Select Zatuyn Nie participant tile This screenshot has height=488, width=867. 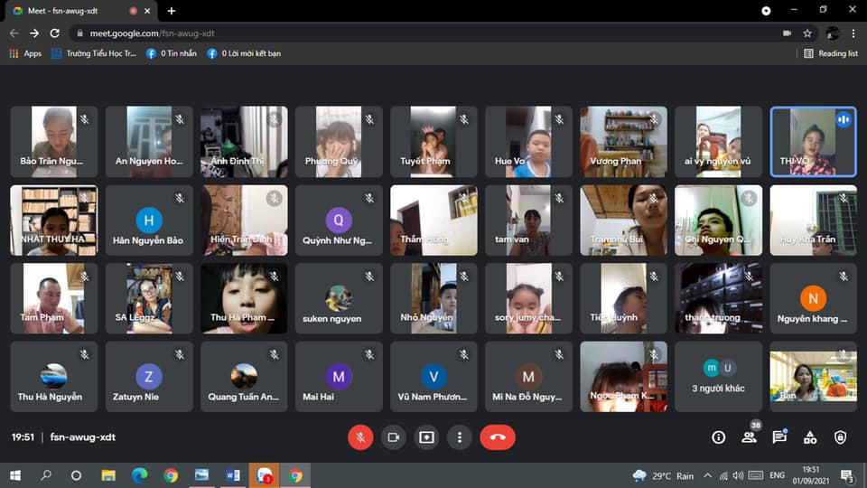(x=149, y=376)
